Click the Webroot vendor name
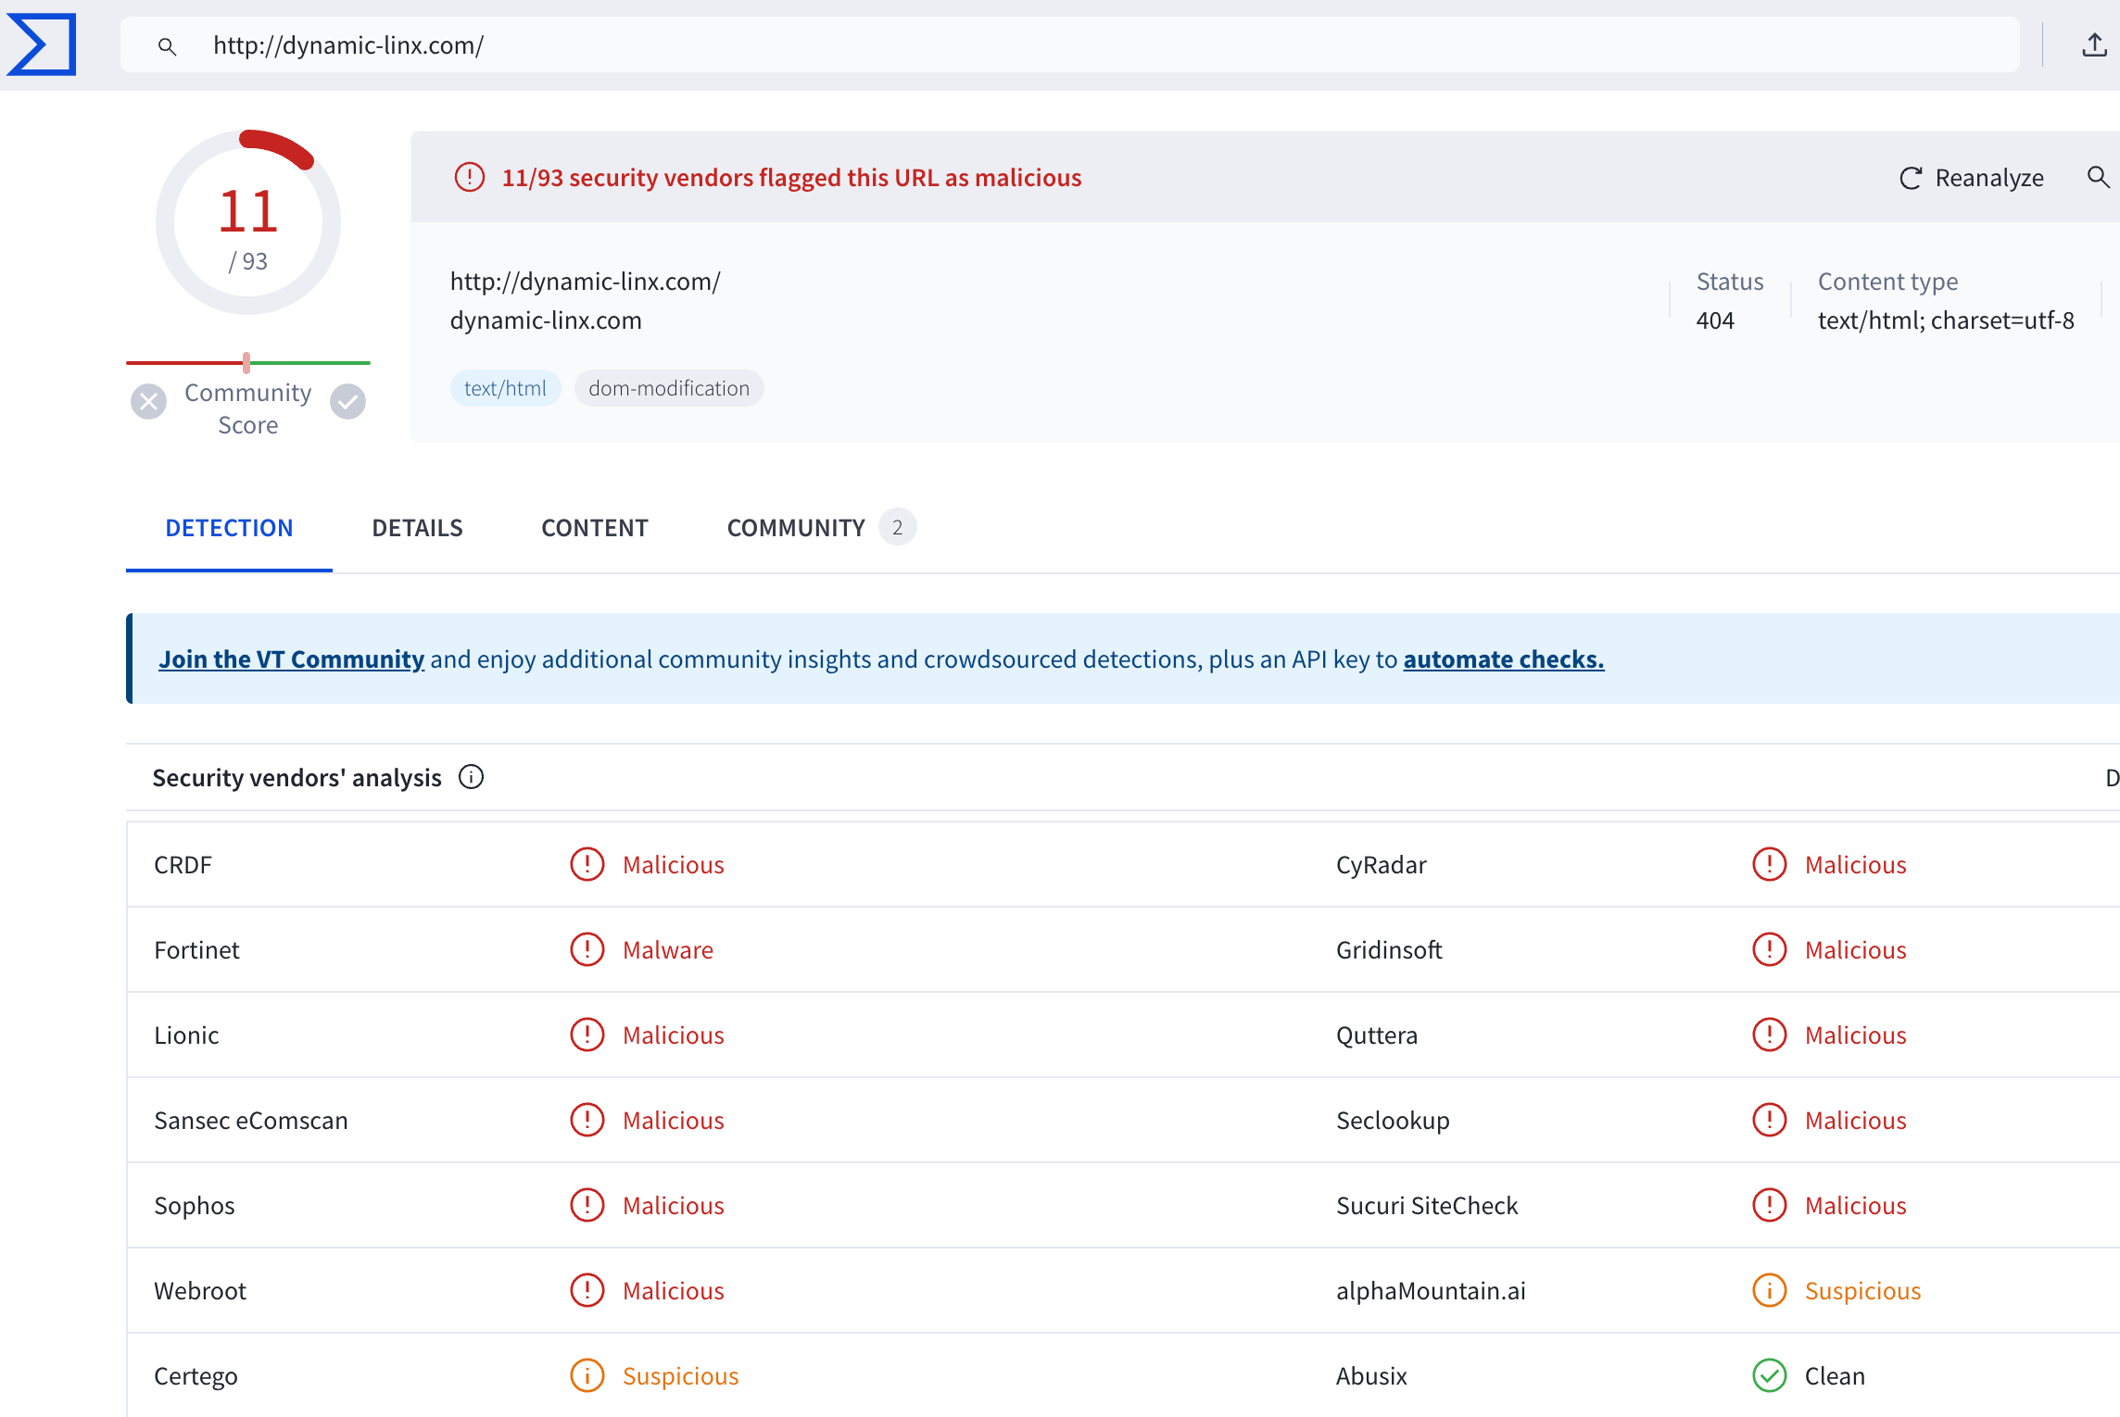 200,1291
